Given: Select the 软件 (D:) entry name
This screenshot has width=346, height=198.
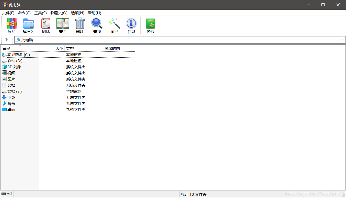Looking at the screenshot, I should [15, 61].
